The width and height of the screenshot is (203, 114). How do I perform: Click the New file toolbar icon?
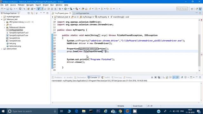click(x=2, y=9)
